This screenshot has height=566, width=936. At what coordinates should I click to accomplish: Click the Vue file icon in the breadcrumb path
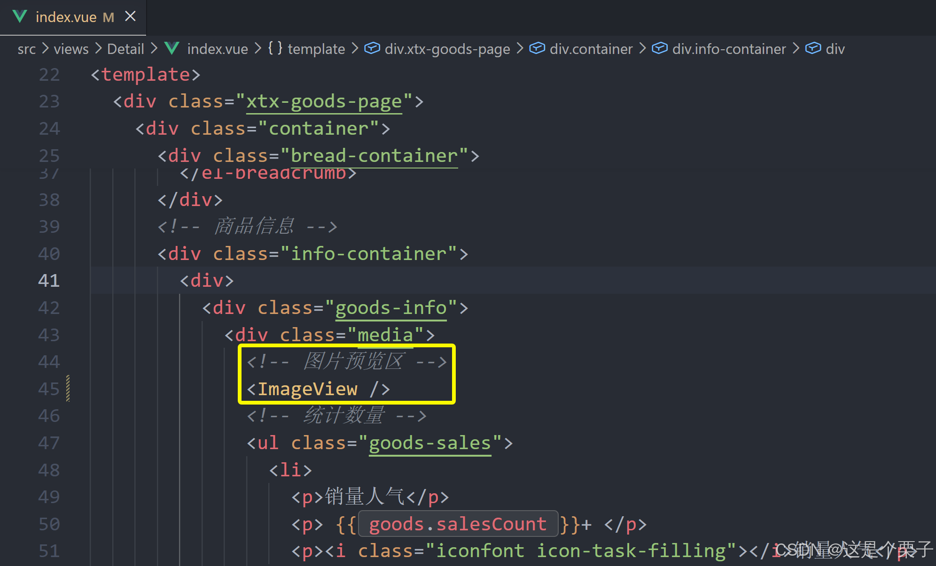pos(172,48)
